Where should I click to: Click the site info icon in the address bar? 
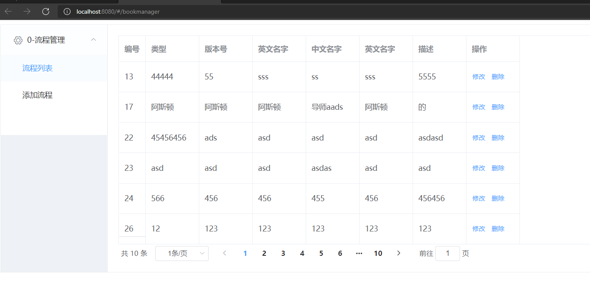click(x=67, y=12)
